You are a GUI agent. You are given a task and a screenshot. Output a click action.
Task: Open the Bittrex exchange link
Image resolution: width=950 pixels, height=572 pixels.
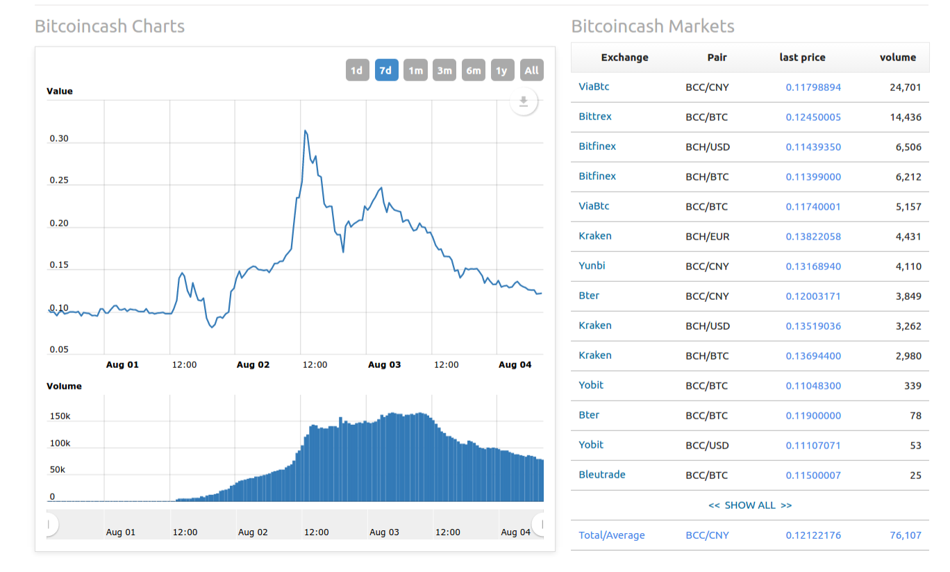point(595,117)
